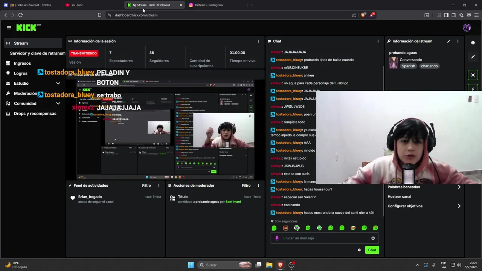
Task: Open the Filtro dropdown in Acciones de moderador
Action: [246, 185]
